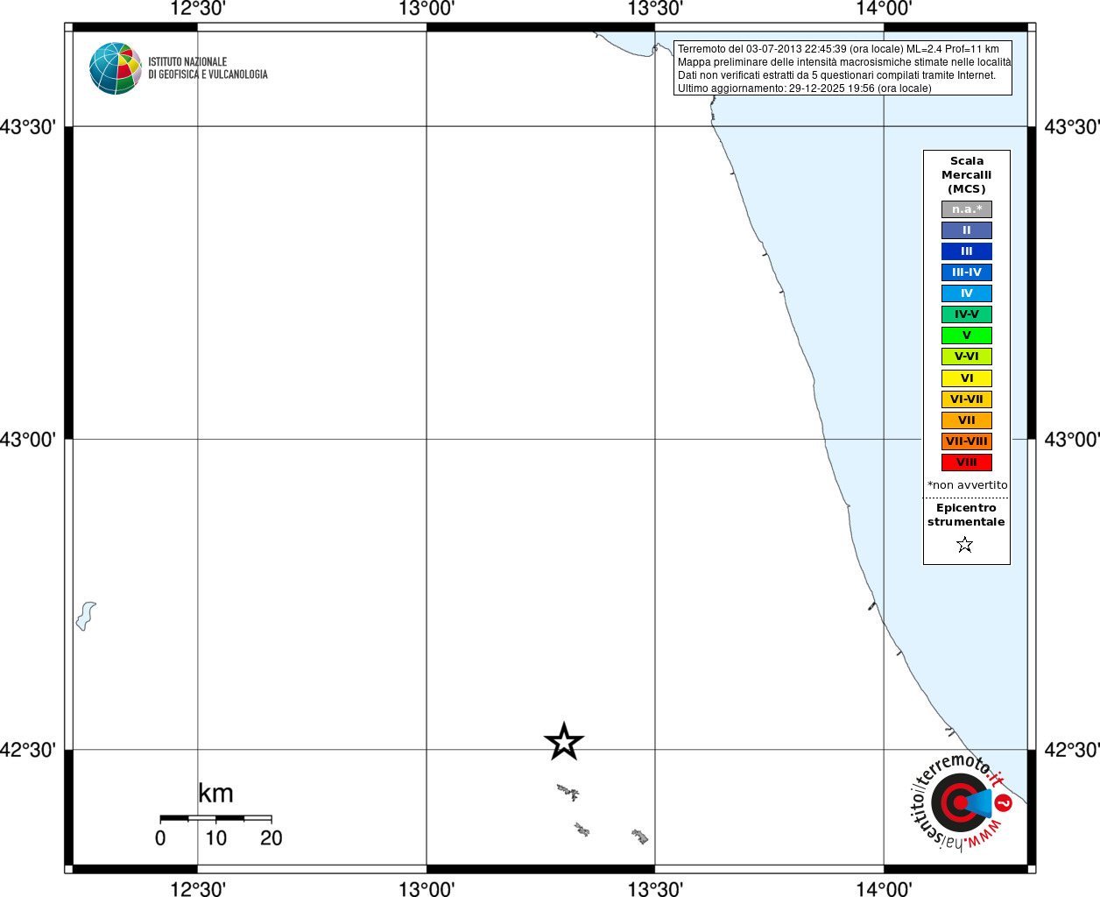Click the top 12°30' longitude label
The width and height of the screenshot is (1100, 897).
[198, 9]
